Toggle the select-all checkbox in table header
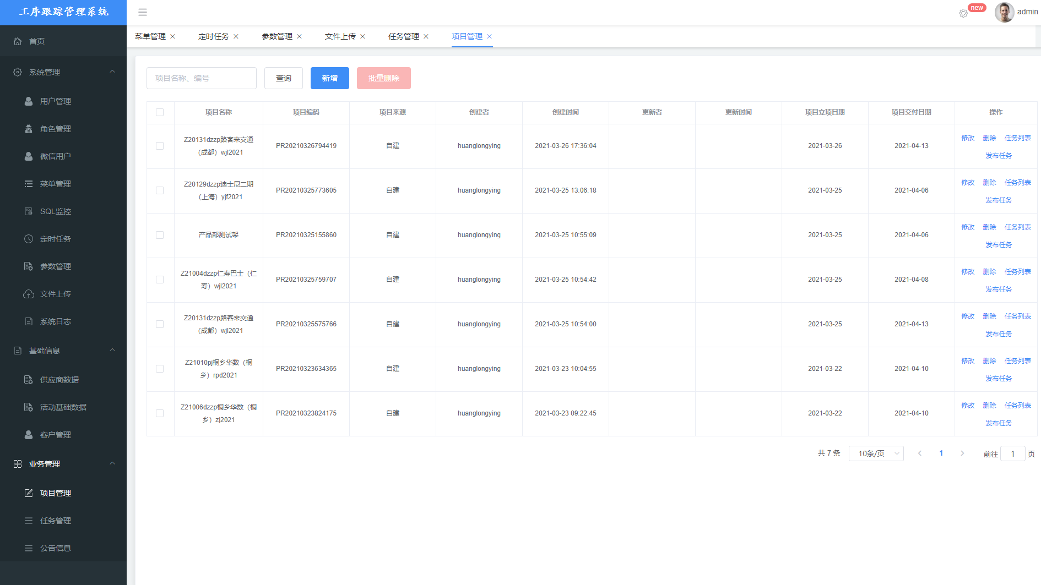This screenshot has height=585, width=1041. tap(160, 112)
